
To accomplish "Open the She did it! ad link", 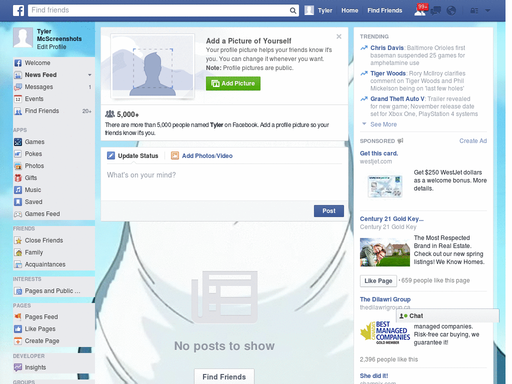I will (x=374, y=376).
